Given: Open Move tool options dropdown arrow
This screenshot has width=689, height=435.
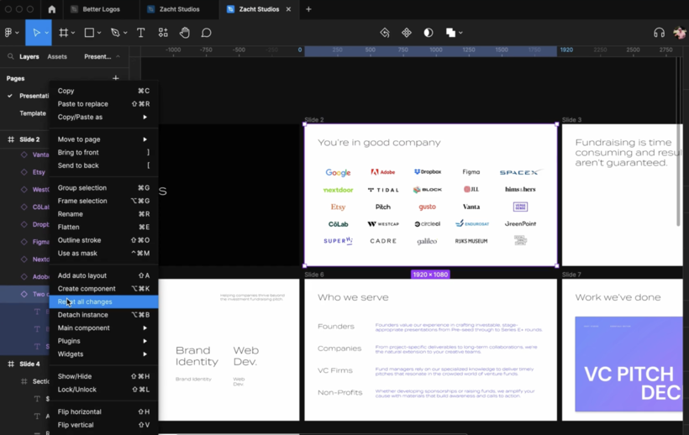Looking at the screenshot, I should tap(46, 33).
